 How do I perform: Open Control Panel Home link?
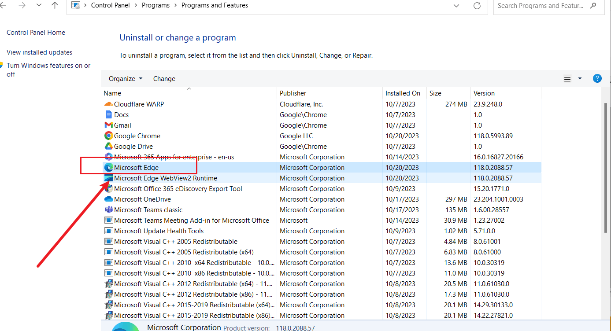36,33
